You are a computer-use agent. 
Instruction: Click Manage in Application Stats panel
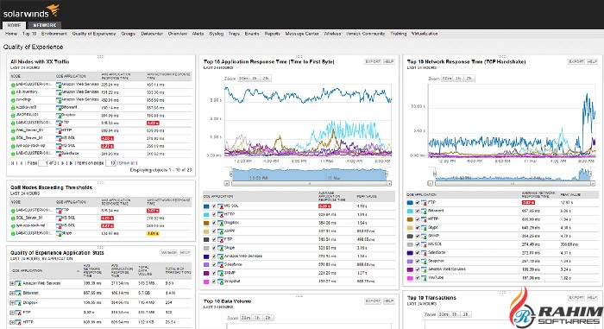pos(169,253)
